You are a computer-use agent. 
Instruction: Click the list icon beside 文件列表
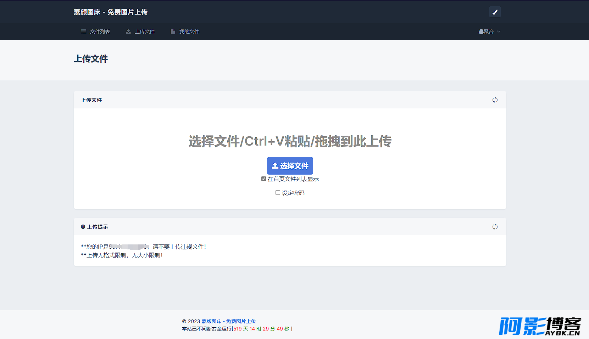coord(84,32)
